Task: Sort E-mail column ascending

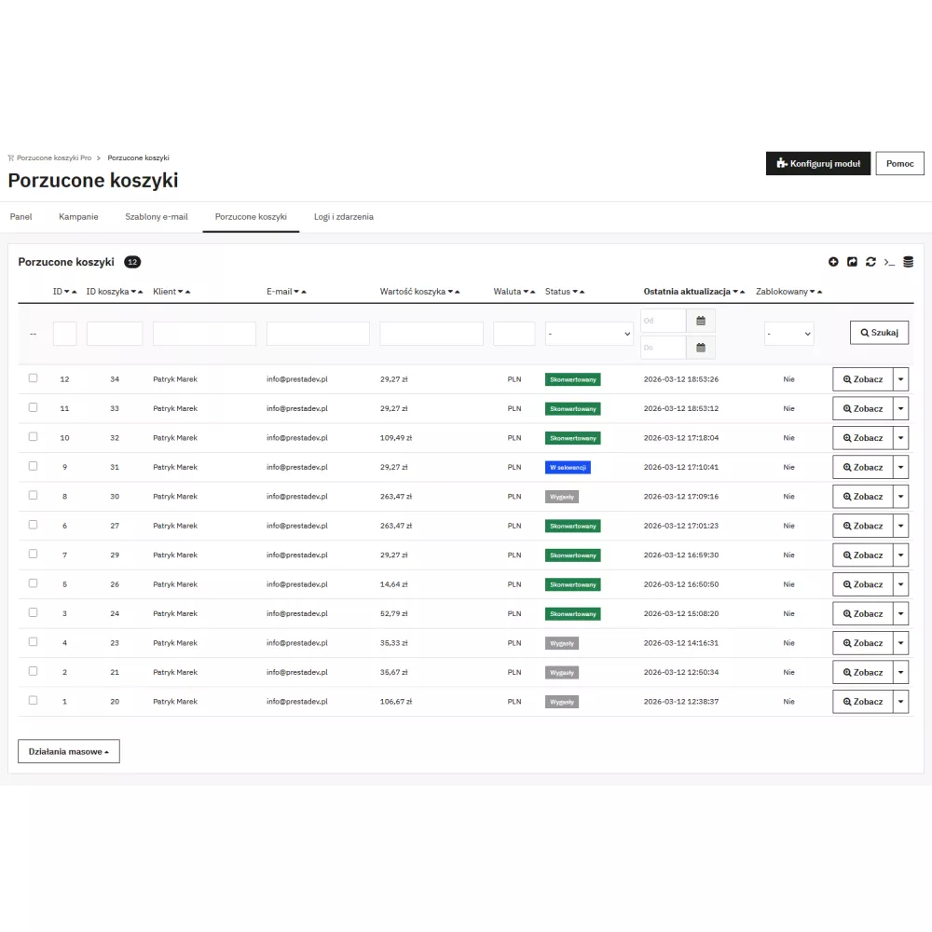Action: [304, 292]
